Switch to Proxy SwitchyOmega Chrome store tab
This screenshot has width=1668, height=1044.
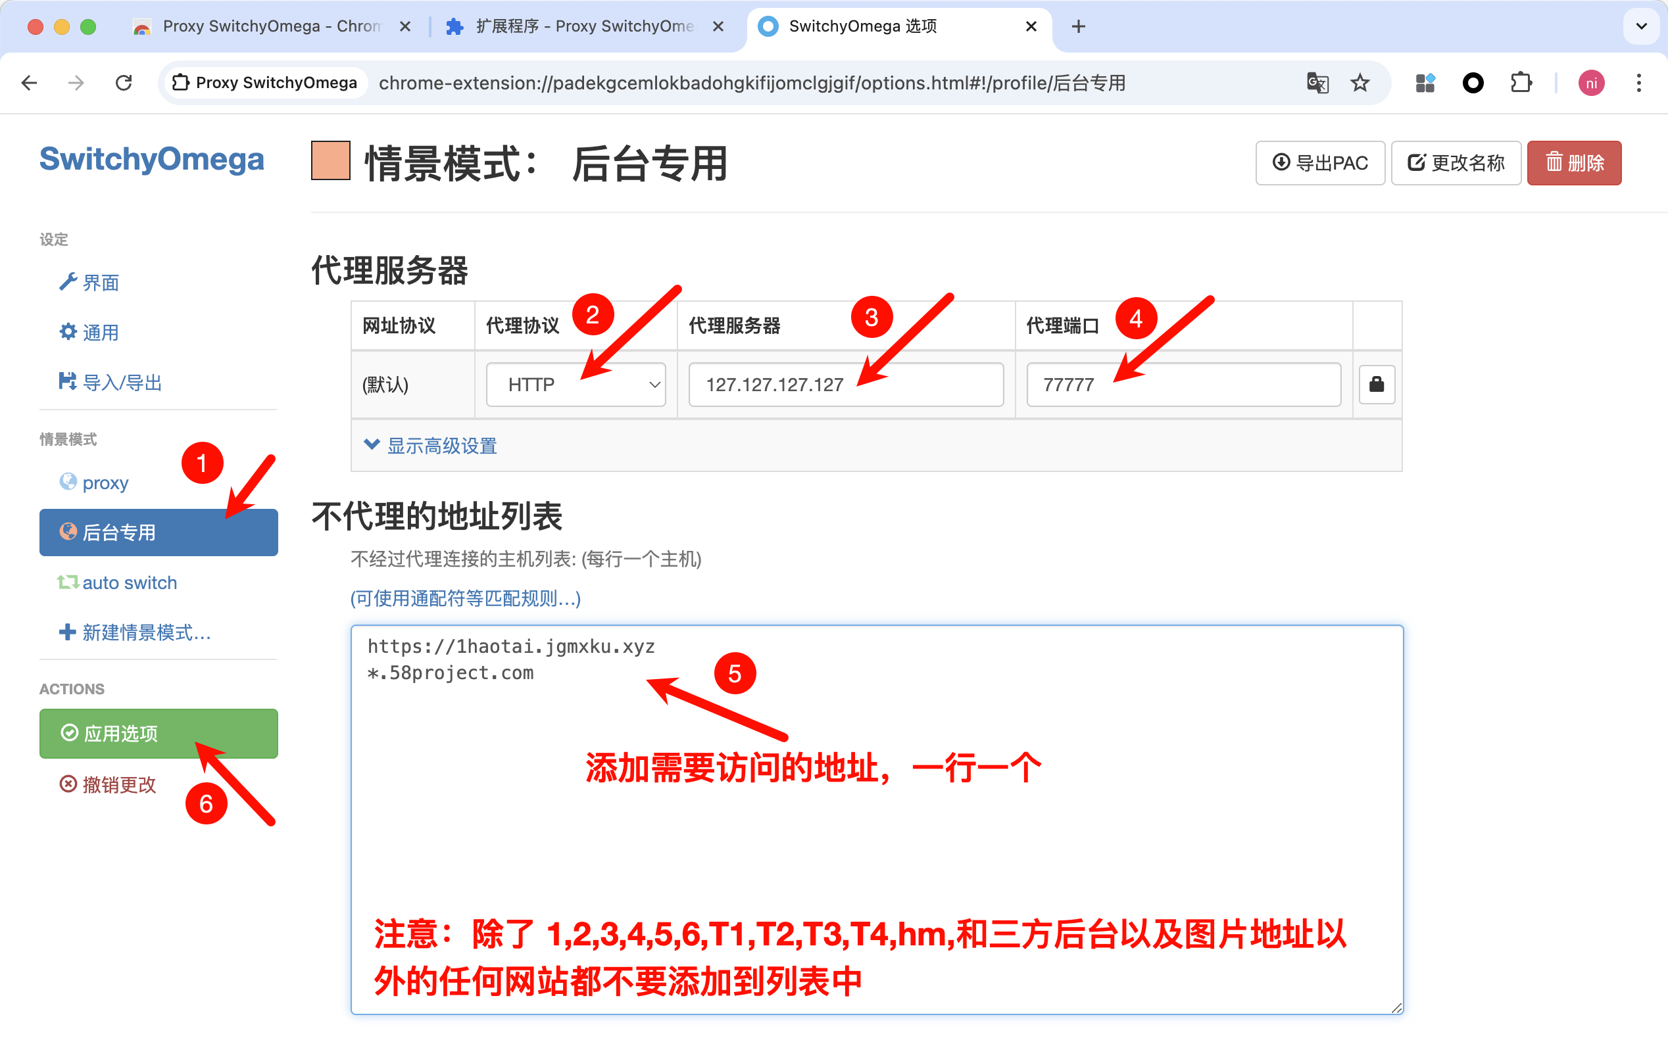pyautogui.click(x=271, y=26)
